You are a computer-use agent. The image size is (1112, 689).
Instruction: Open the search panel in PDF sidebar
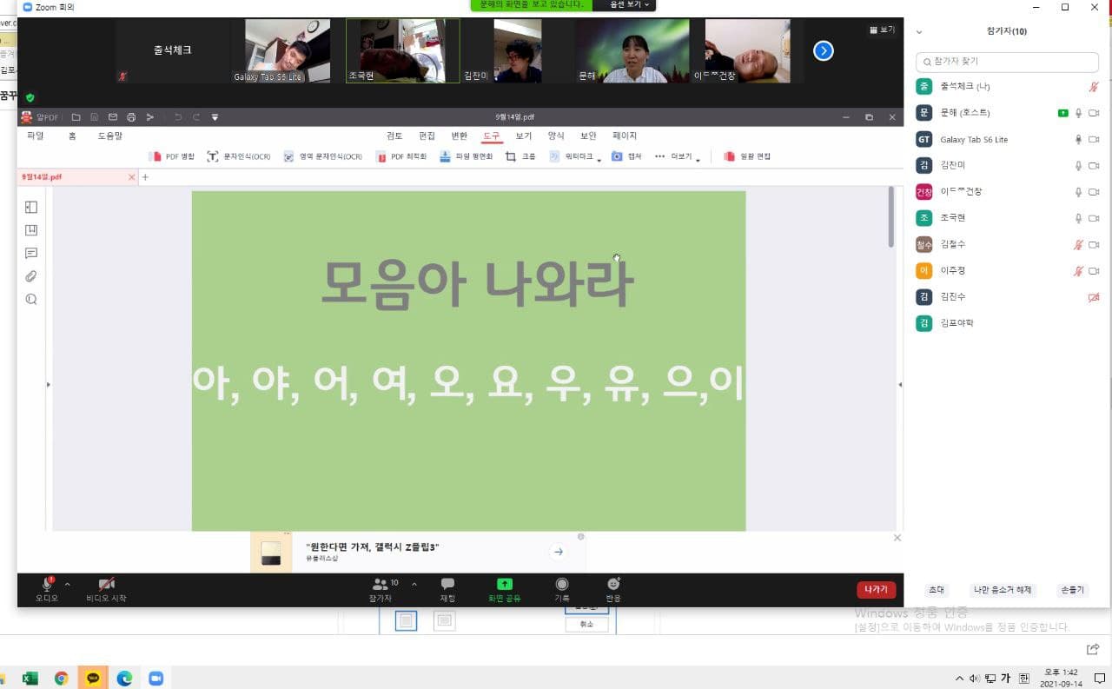pyautogui.click(x=31, y=300)
